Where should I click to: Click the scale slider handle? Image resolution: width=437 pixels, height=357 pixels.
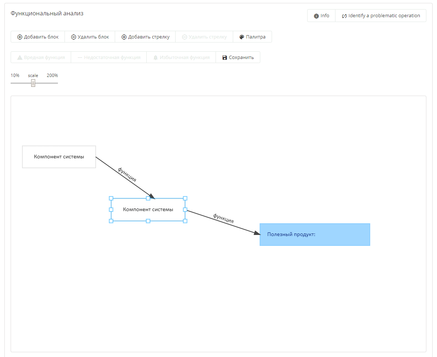click(x=33, y=83)
